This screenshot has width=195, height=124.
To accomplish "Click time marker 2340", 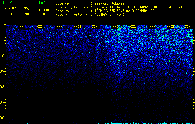I will pyautogui.click(x=189, y=27).
